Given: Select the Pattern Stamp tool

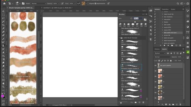Looking at the screenshot, I should click(x=3, y=45).
